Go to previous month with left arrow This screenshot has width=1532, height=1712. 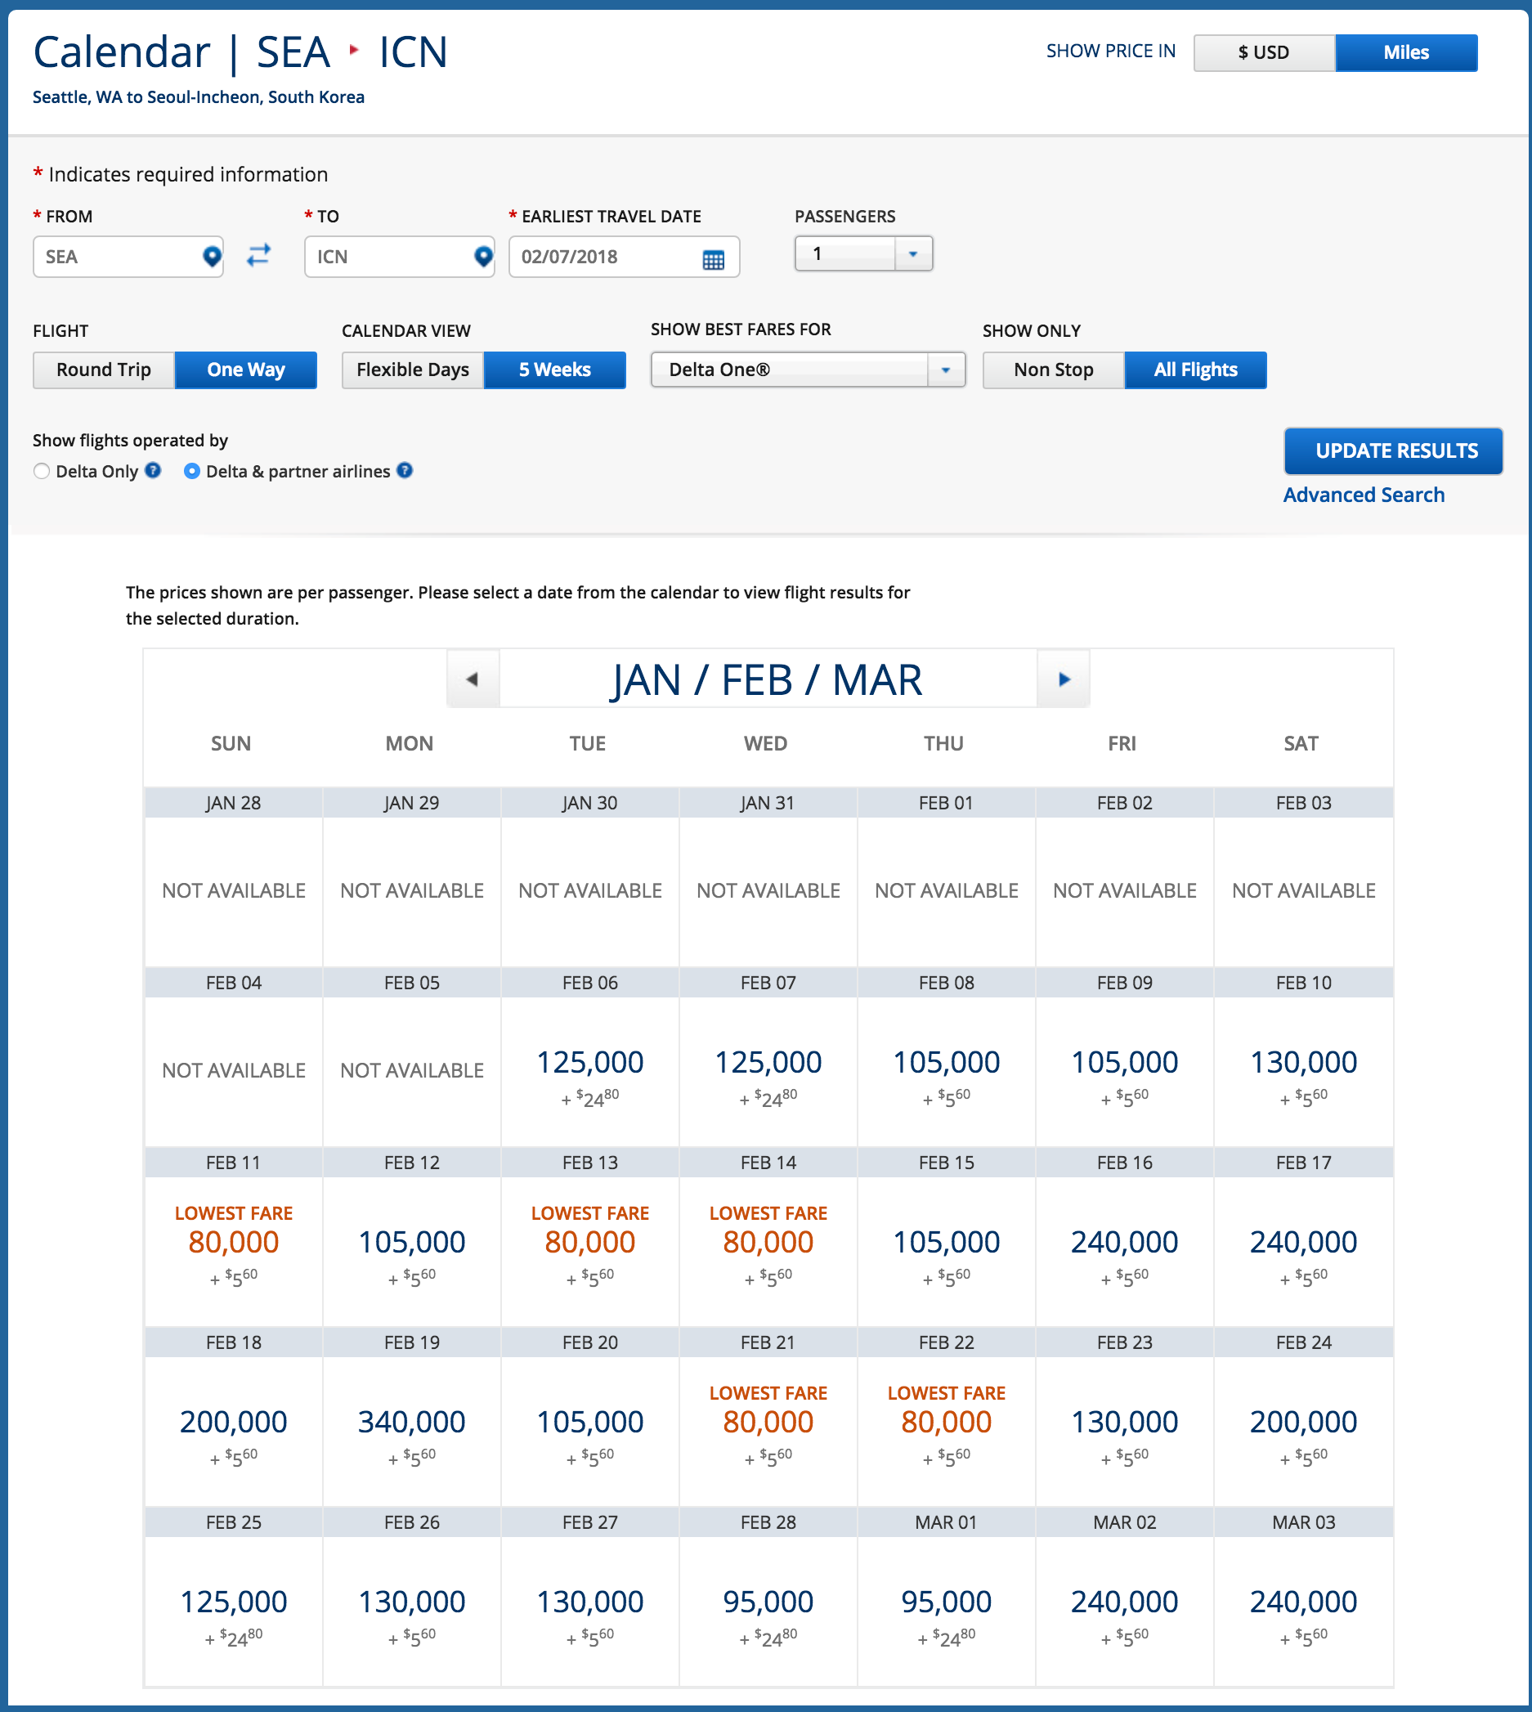(x=473, y=679)
